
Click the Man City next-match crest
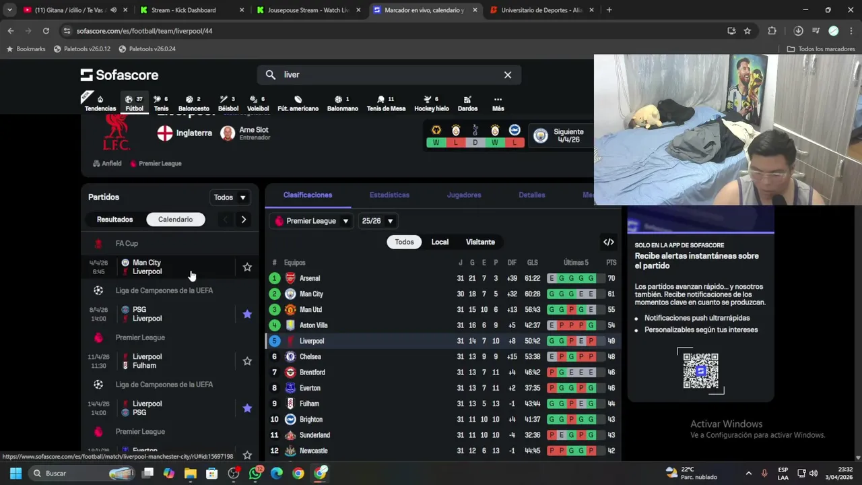coord(540,135)
